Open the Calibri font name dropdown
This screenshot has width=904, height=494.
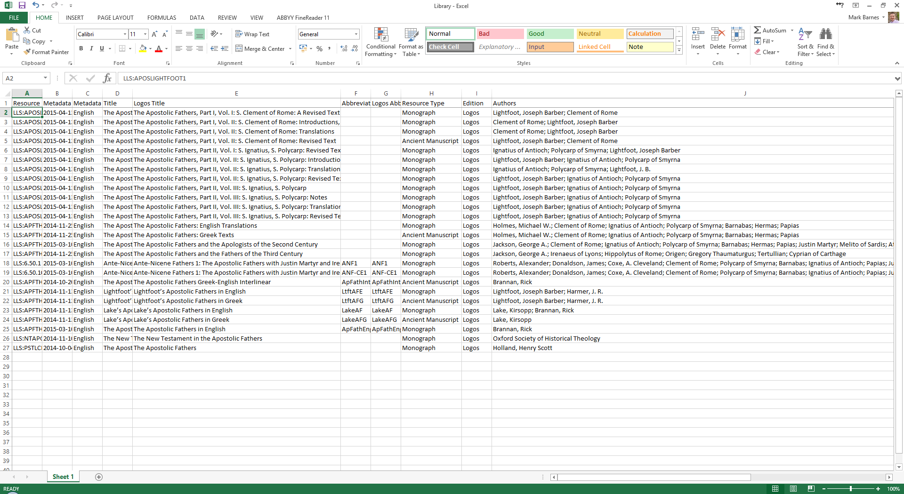click(x=125, y=34)
